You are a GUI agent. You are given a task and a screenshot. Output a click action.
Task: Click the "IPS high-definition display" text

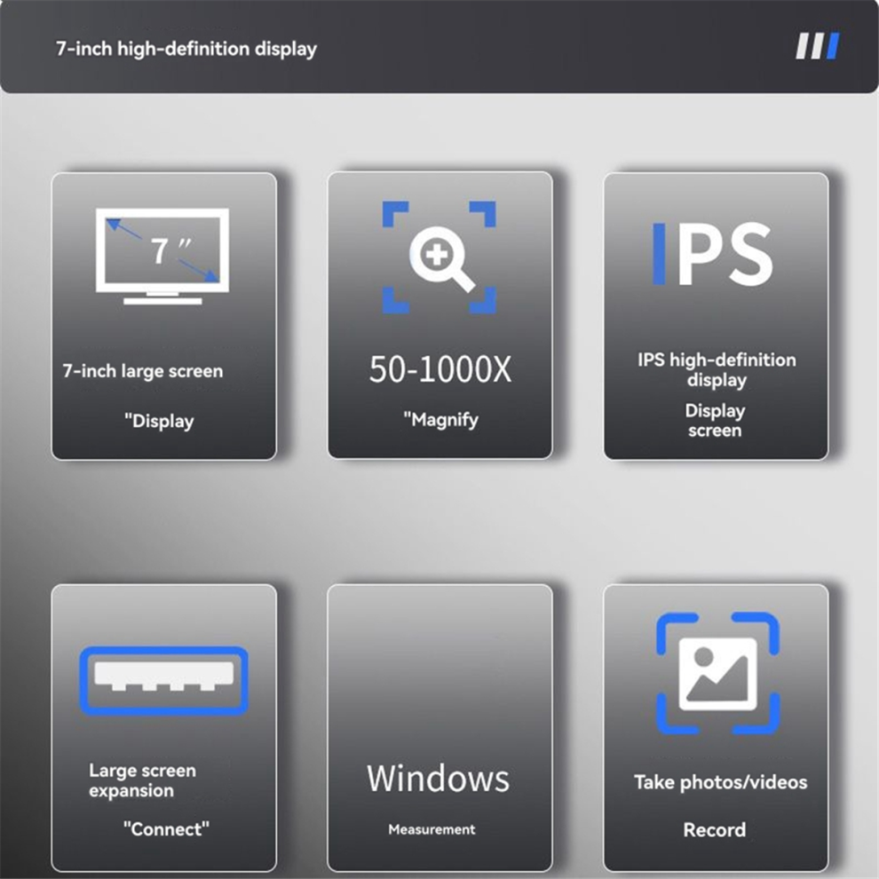pos(717,369)
